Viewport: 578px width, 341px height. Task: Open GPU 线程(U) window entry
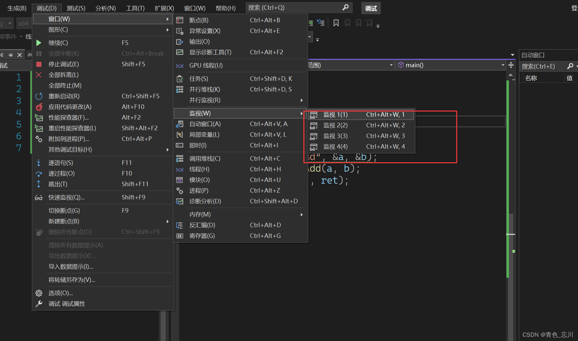240,65
